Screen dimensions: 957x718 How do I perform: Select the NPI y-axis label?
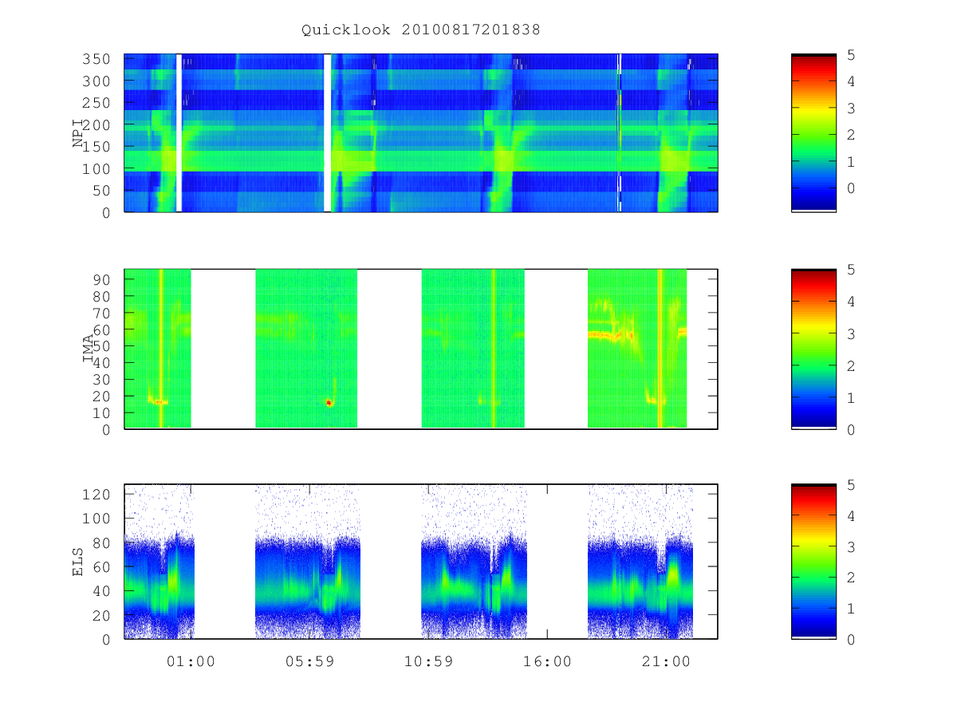click(x=78, y=133)
